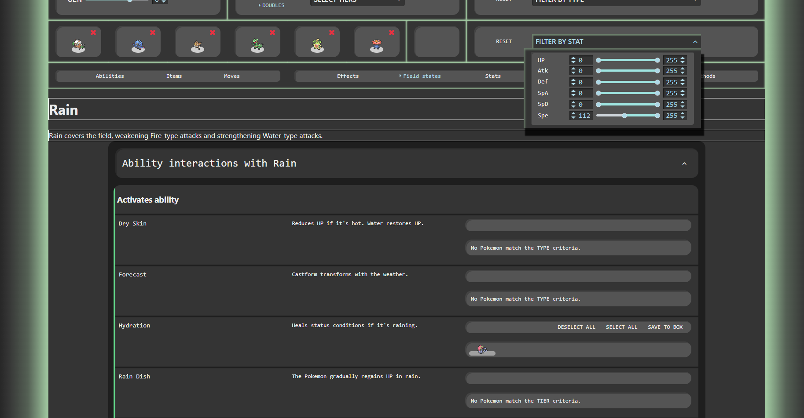Select the Shiftry sprite in the team
The image size is (804, 418).
coord(78,45)
